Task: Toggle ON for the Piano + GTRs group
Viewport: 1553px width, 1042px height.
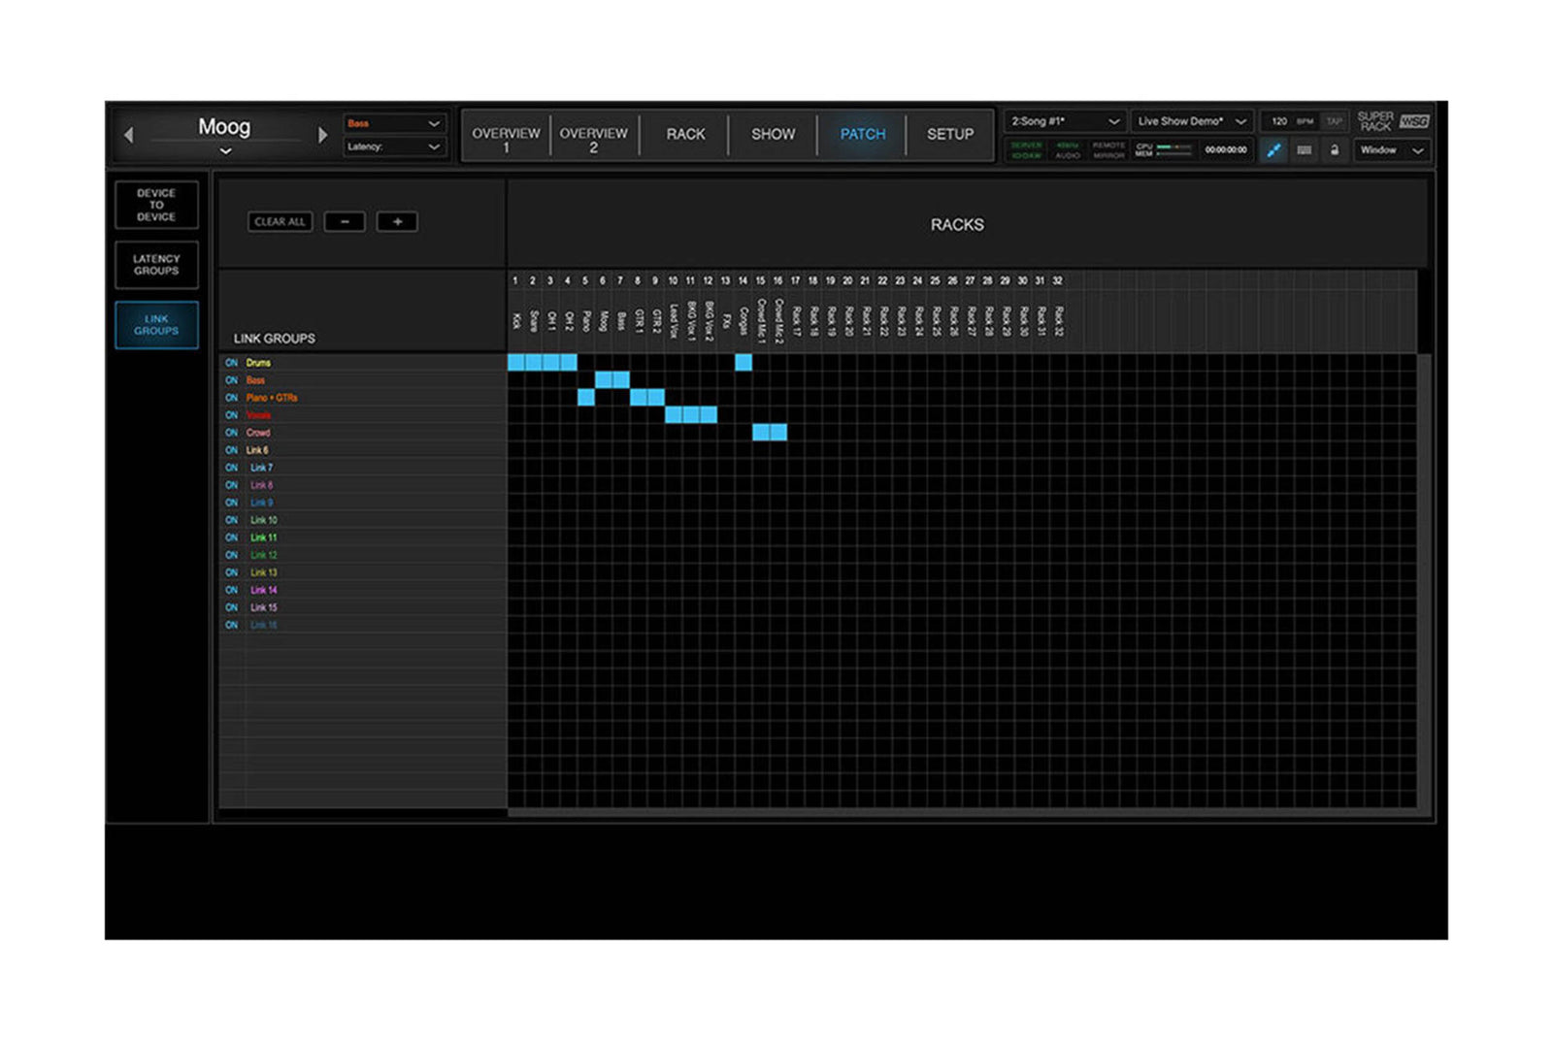Action: 231,398
